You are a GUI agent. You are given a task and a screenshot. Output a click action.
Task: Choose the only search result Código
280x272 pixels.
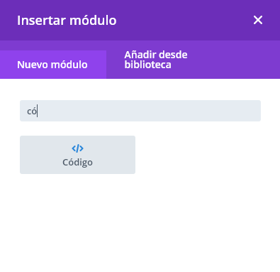[x=77, y=155]
